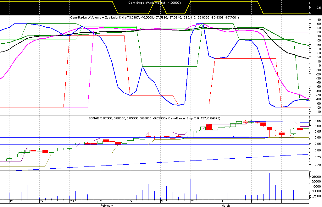Click date label 12 on the time axis
The height and width of the screenshot is (207, 322).
(x=11, y=201)
